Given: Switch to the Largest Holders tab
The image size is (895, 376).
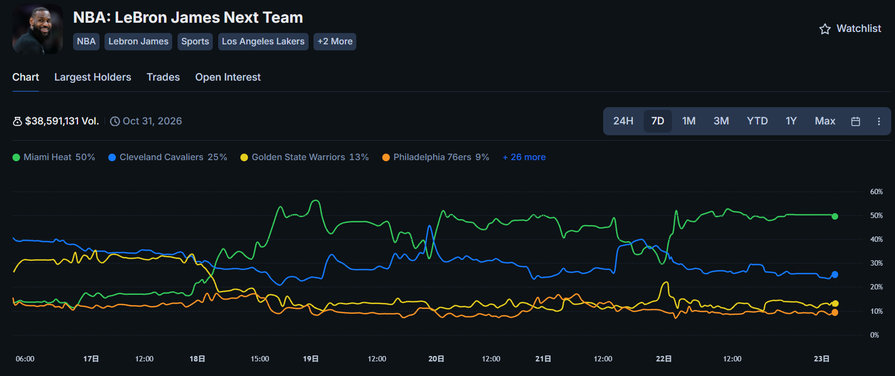Looking at the screenshot, I should coord(93,77).
